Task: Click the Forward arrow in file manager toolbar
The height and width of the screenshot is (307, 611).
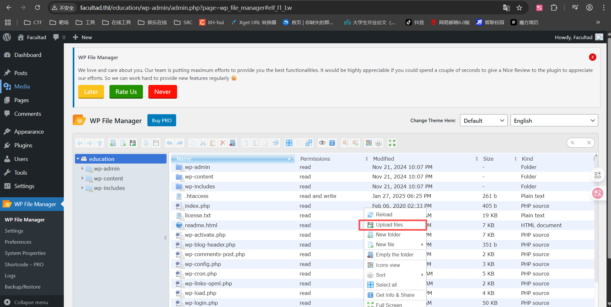Action: [x=90, y=143]
